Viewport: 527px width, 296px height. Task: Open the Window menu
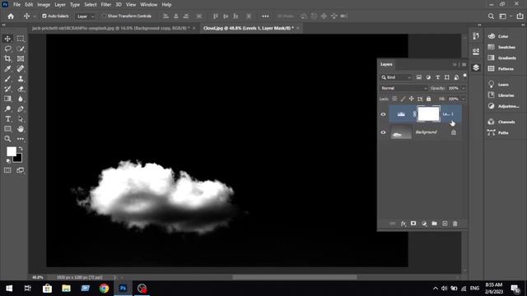tap(148, 5)
